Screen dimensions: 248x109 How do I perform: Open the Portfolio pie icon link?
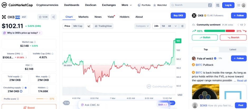(144, 5)
